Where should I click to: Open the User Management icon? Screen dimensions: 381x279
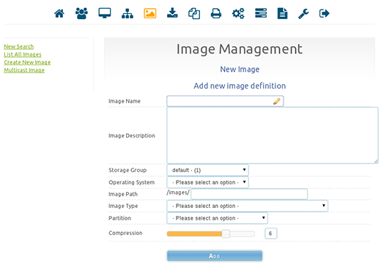point(81,13)
